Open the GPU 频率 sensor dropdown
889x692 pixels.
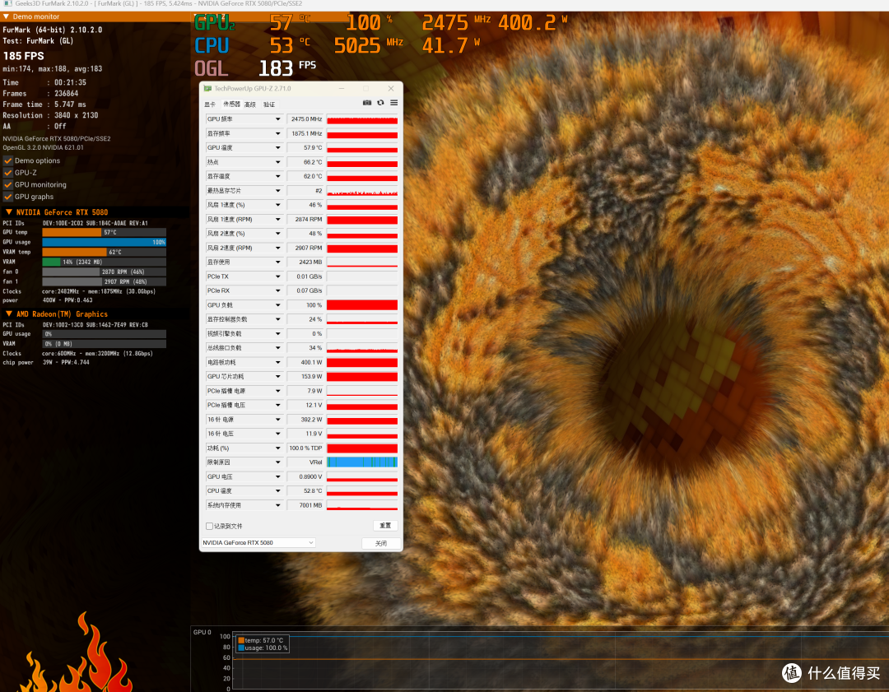278,119
